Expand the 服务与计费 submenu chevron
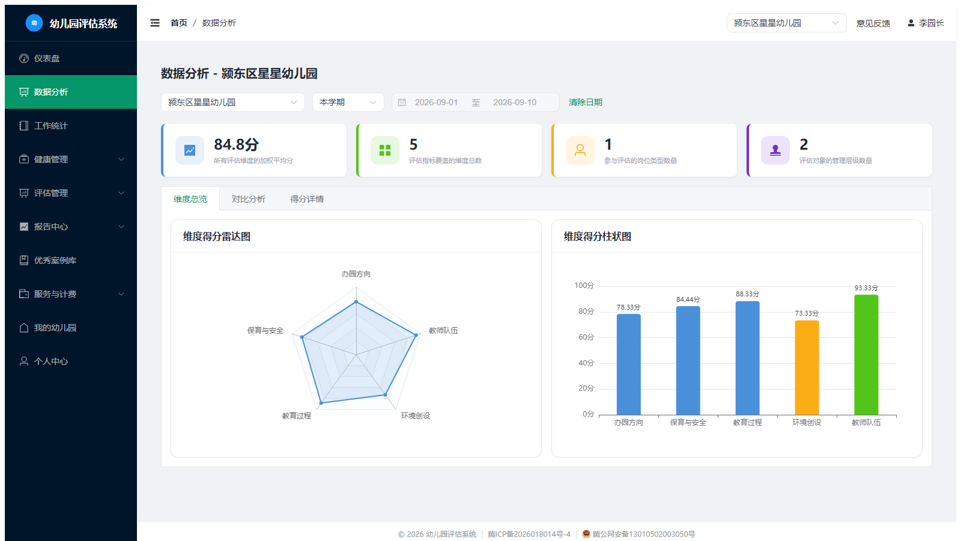The width and height of the screenshot is (961, 541). click(121, 294)
